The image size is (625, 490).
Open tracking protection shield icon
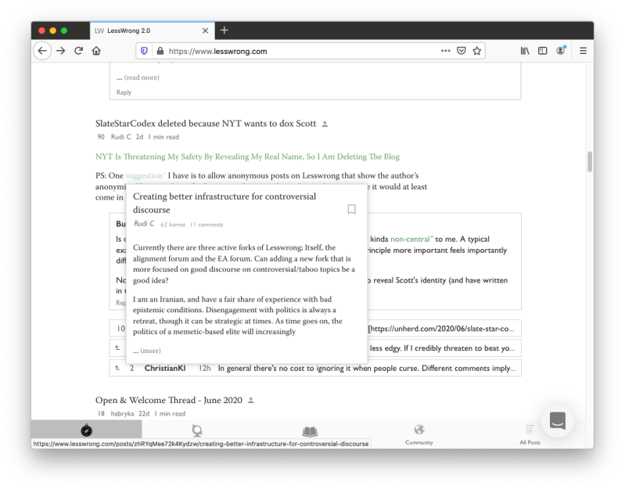coord(144,51)
